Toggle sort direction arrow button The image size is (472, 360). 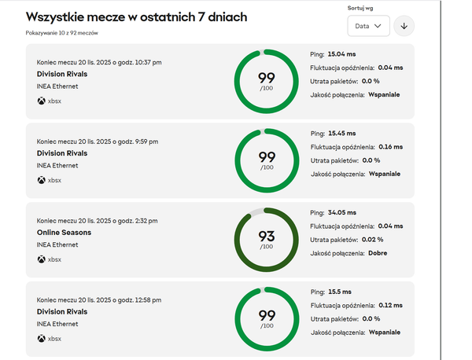click(x=404, y=26)
